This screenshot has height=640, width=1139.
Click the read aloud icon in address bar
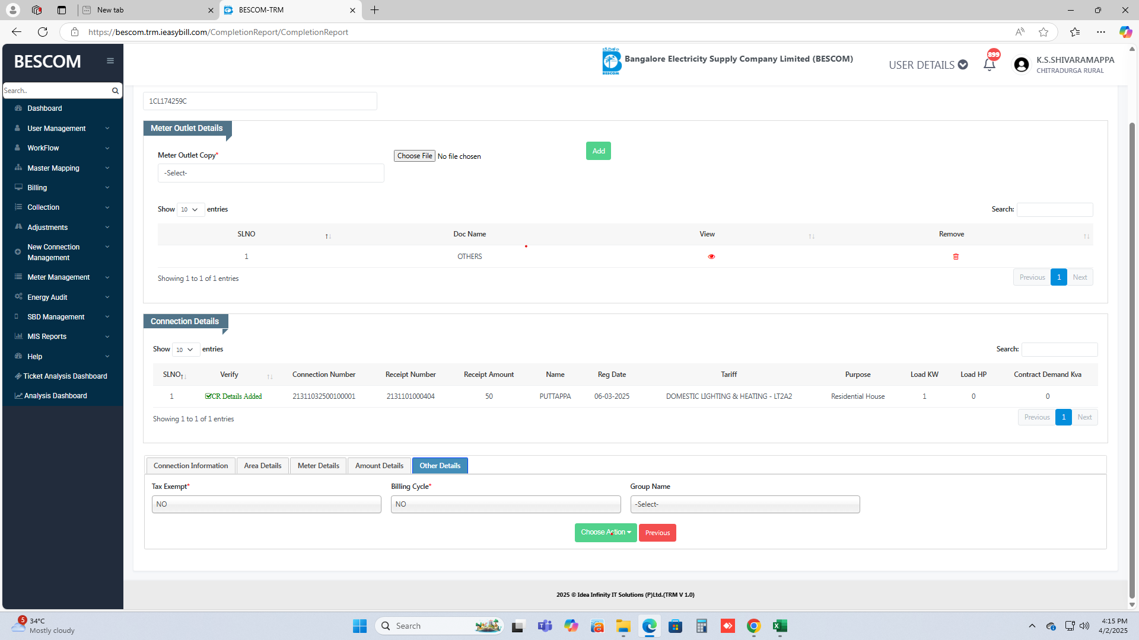1020,32
